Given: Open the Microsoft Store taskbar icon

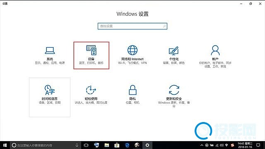Looking at the screenshot, I should pos(117,145).
